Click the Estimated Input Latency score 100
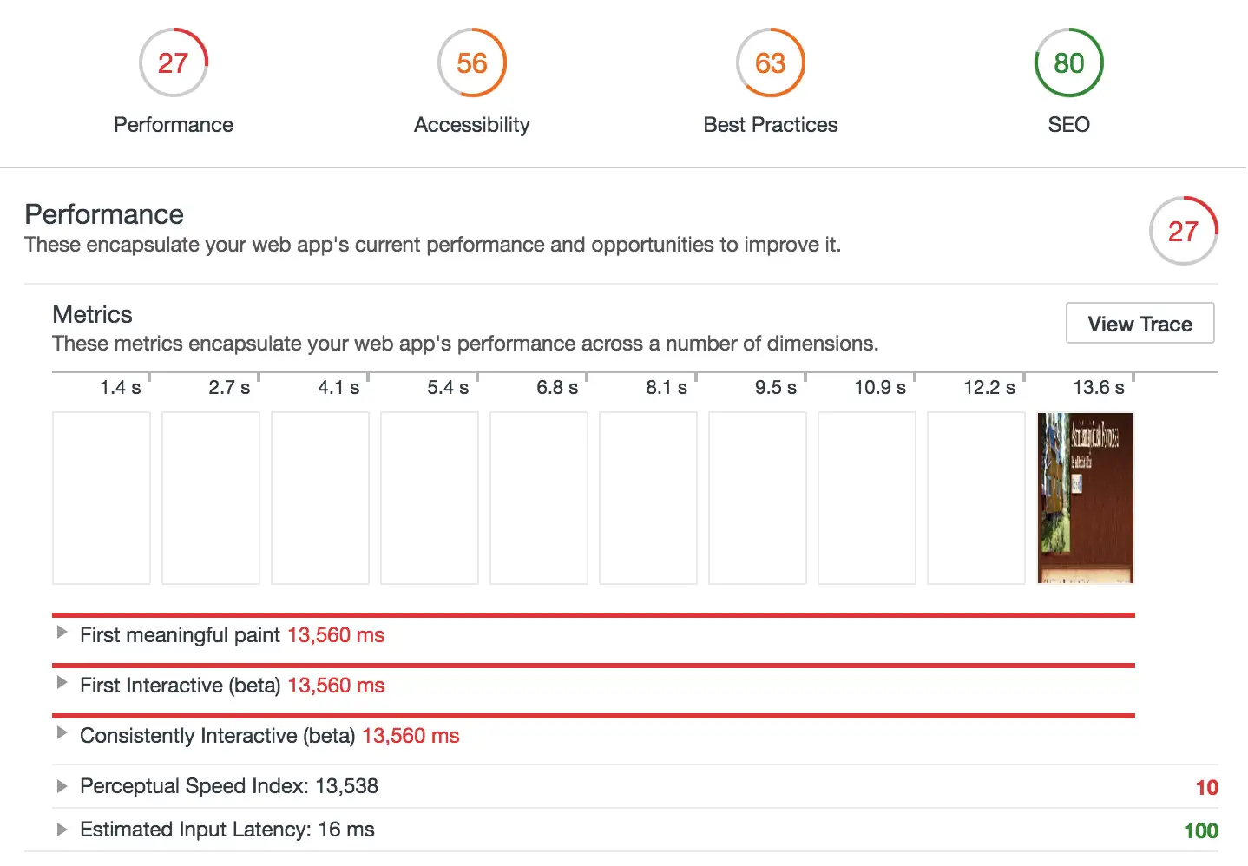The image size is (1248, 866). pos(1201,831)
